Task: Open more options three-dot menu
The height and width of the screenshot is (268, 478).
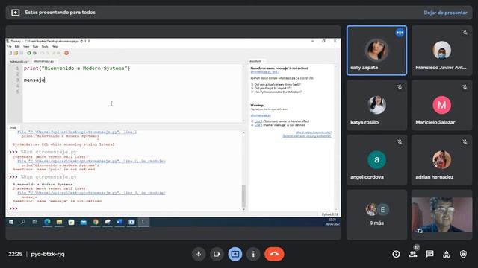Action: click(253, 254)
